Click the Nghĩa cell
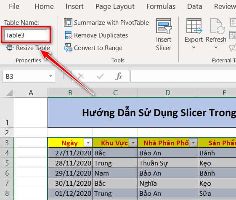 (168, 183)
